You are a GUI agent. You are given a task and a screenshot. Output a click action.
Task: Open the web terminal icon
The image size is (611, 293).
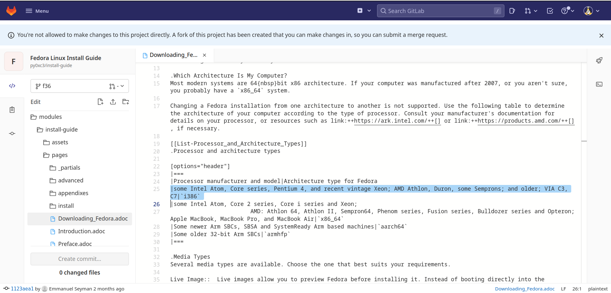(599, 84)
